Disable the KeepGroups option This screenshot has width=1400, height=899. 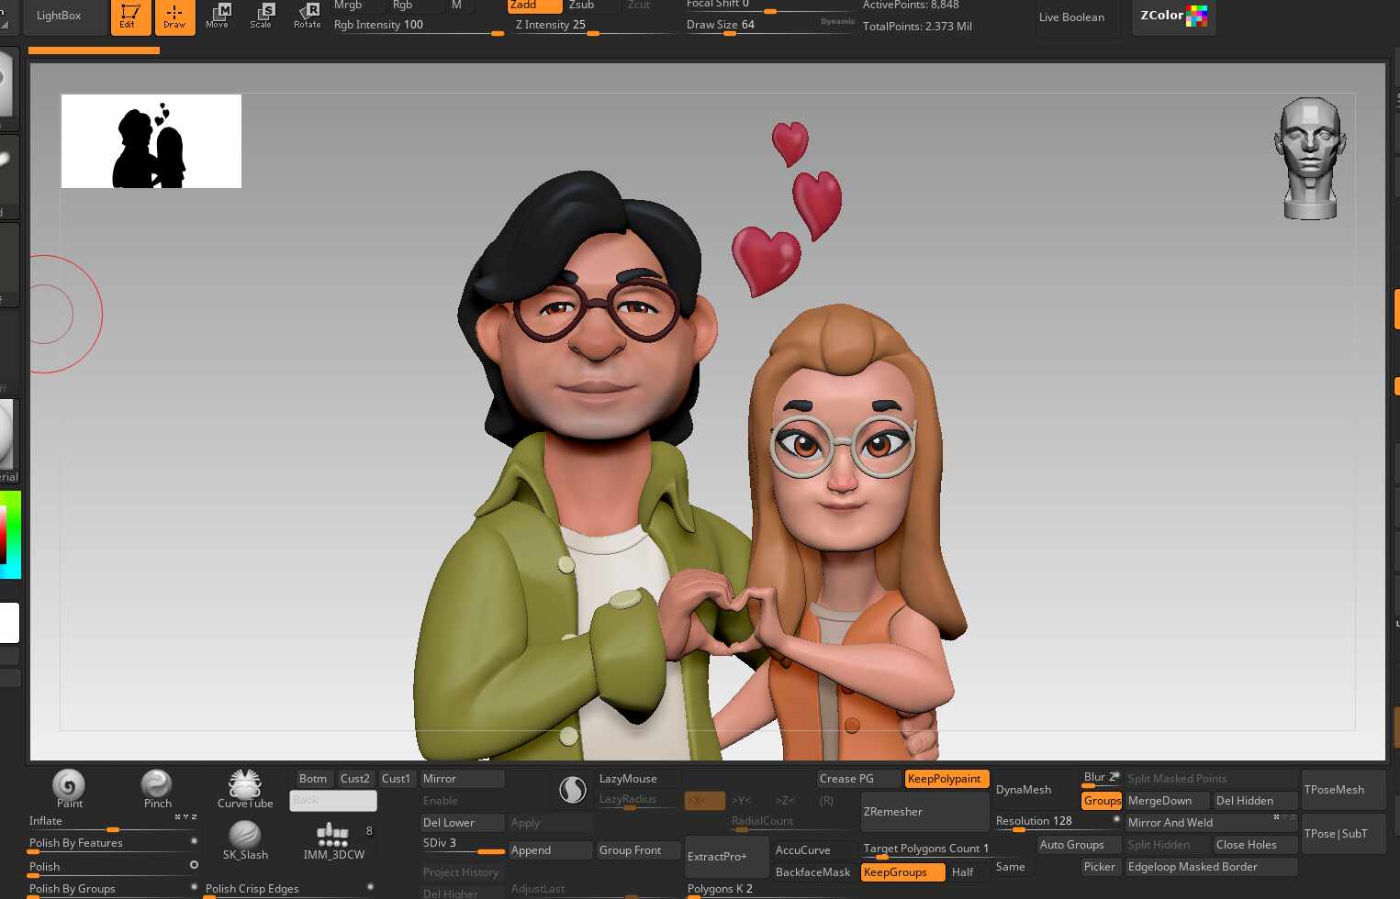902,872
